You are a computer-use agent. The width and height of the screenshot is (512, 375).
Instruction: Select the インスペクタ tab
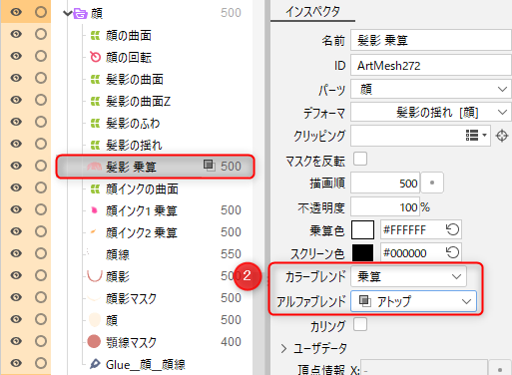click(312, 12)
